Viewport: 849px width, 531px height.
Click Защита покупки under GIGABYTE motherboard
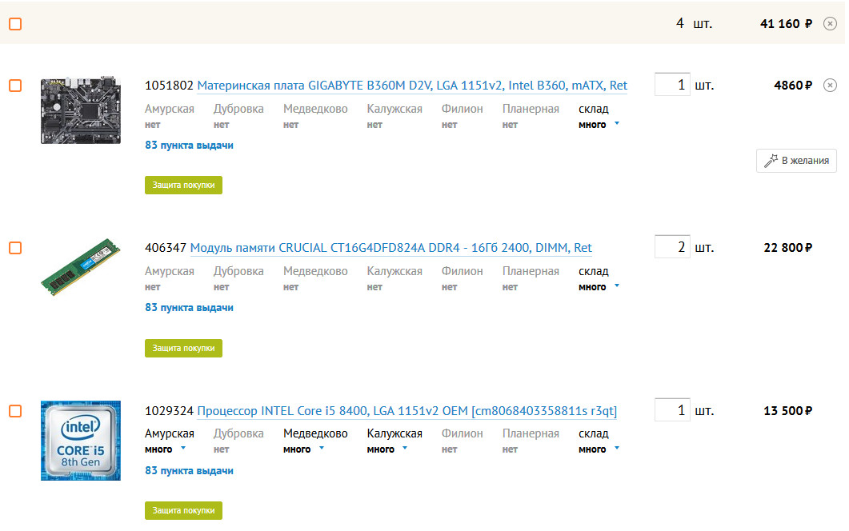tap(183, 185)
